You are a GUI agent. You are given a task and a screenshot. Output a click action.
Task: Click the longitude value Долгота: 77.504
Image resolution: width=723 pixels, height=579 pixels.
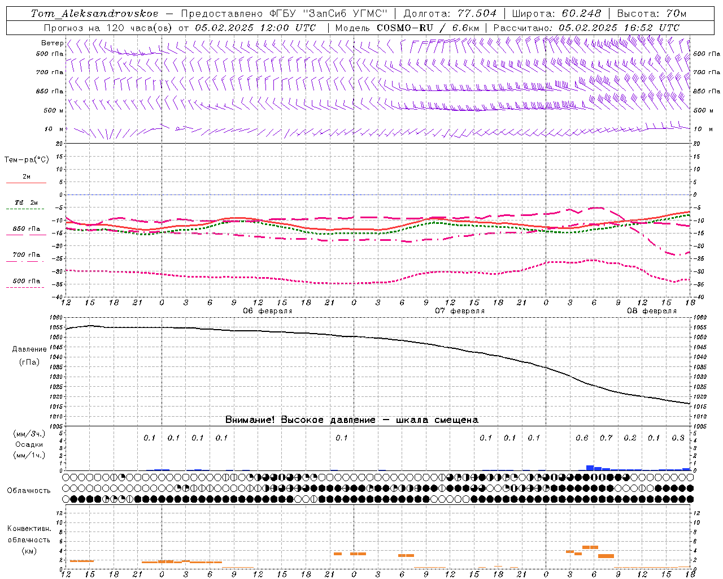(450, 14)
